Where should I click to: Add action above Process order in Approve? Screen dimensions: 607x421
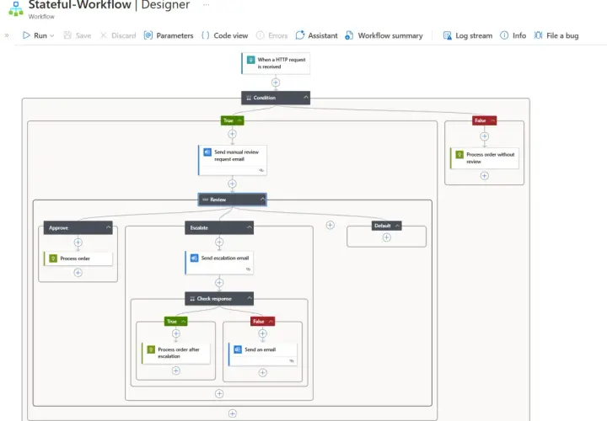pyautogui.click(x=78, y=242)
